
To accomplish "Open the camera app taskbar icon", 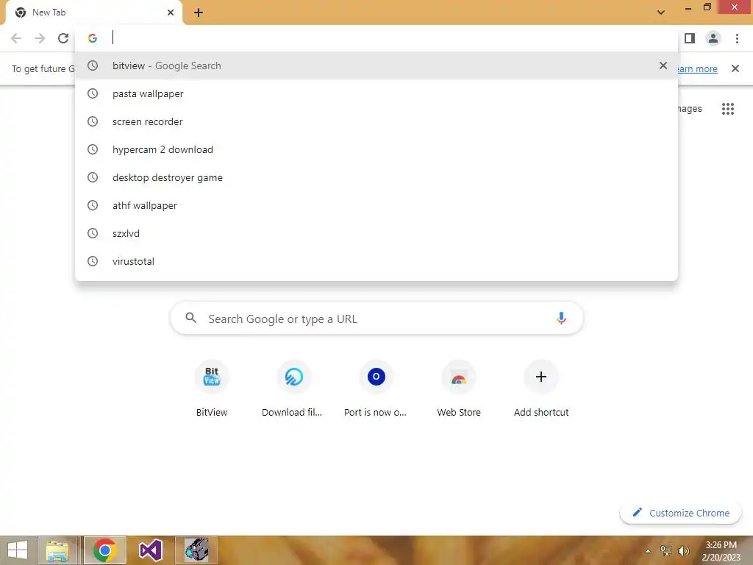I will point(196,550).
